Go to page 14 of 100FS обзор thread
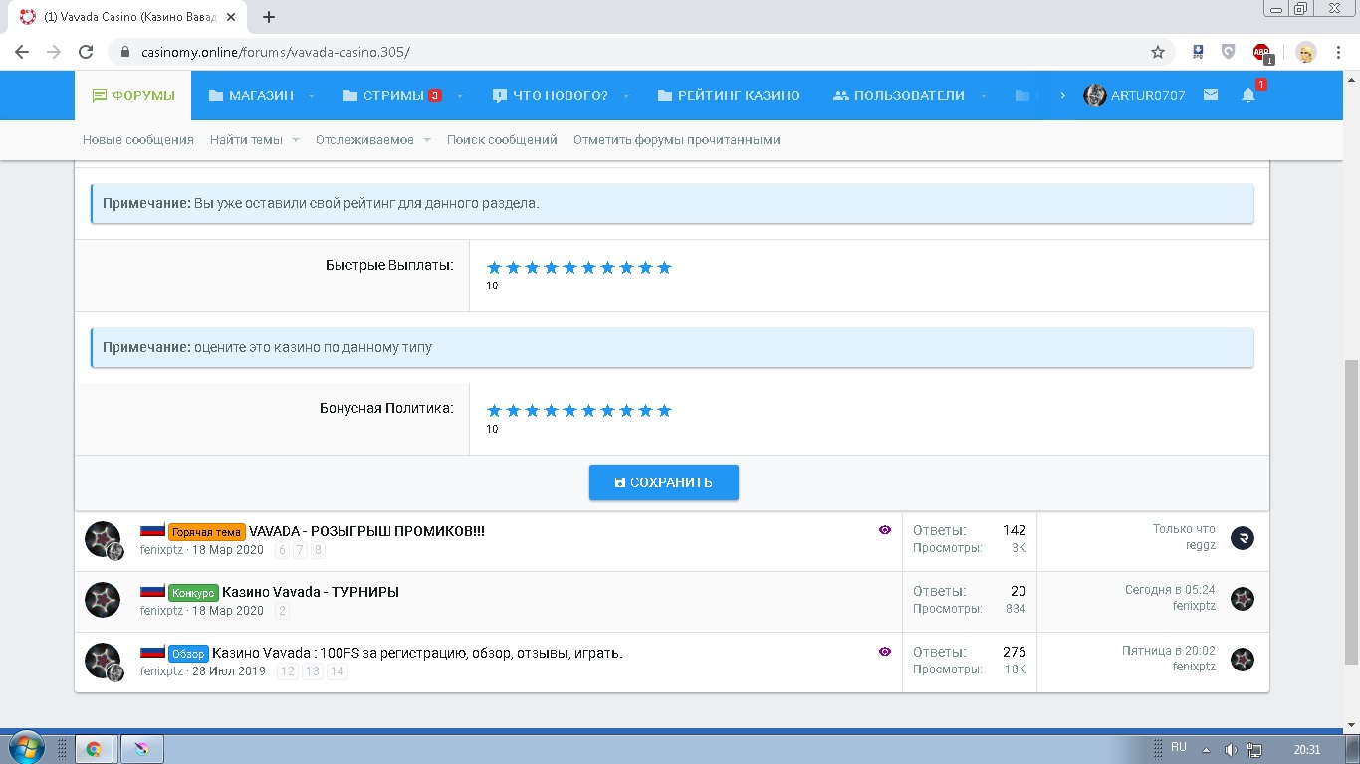 point(338,671)
